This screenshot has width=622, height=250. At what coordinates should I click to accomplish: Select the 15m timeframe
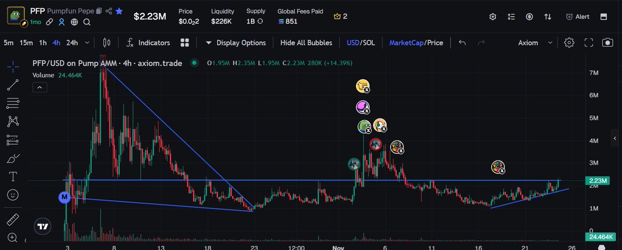pos(26,42)
